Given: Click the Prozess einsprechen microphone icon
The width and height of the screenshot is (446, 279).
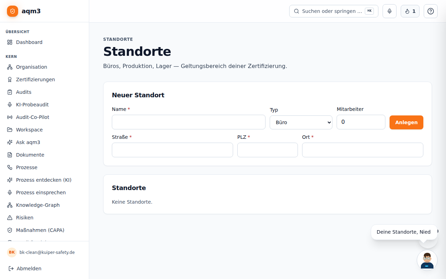Looking at the screenshot, I should [x=10, y=193].
